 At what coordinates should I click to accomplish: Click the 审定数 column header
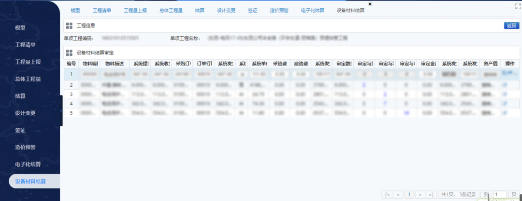coord(343,64)
